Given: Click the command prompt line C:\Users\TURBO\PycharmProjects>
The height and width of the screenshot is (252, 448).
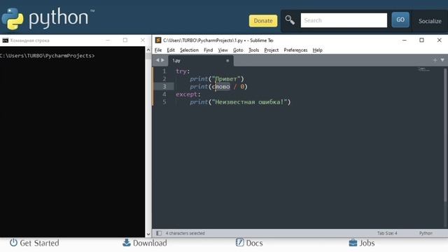Looking at the screenshot, I should tap(47, 56).
